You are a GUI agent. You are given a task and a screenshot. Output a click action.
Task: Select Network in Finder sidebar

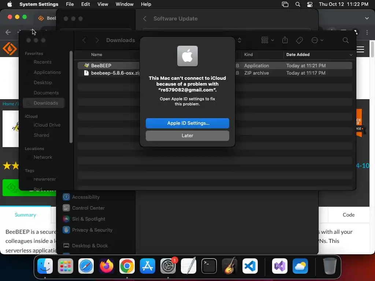(x=42, y=157)
